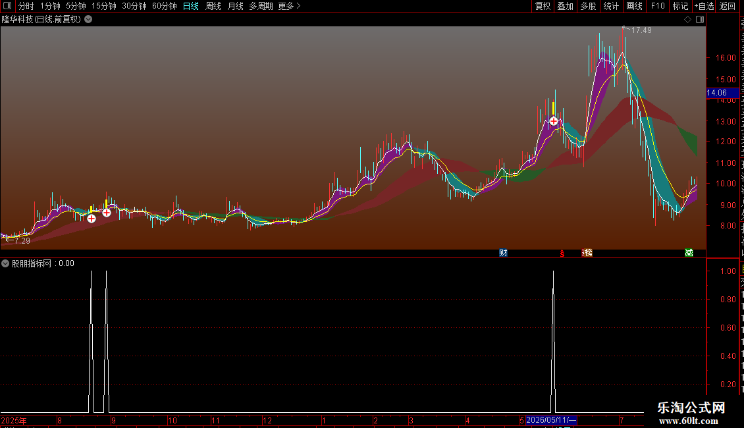This screenshot has width=744, height=428.
Task: Open F10 company info
Action: point(658,6)
